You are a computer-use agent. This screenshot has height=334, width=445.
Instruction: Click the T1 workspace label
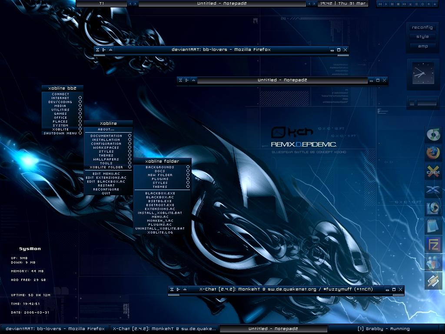coord(102,3)
